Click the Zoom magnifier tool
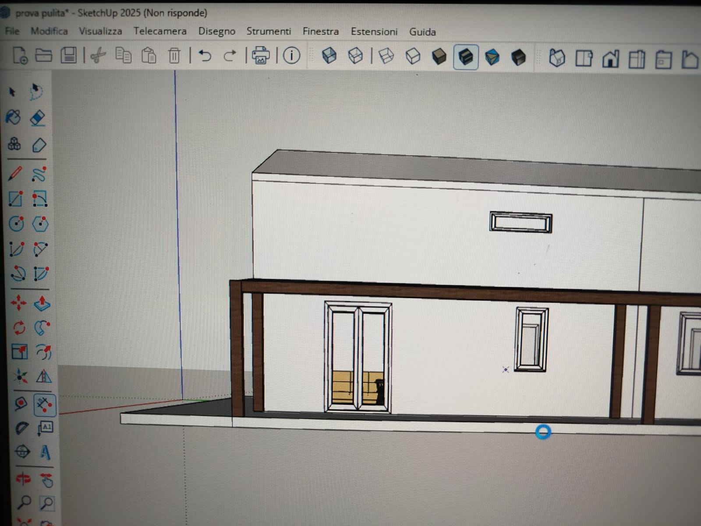701x526 pixels. tap(24, 502)
